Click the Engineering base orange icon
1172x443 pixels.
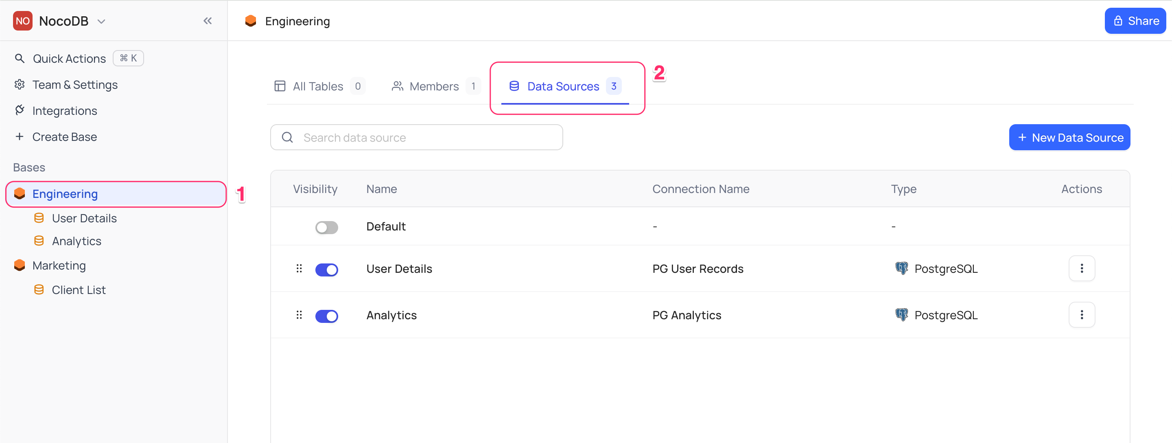pos(20,193)
